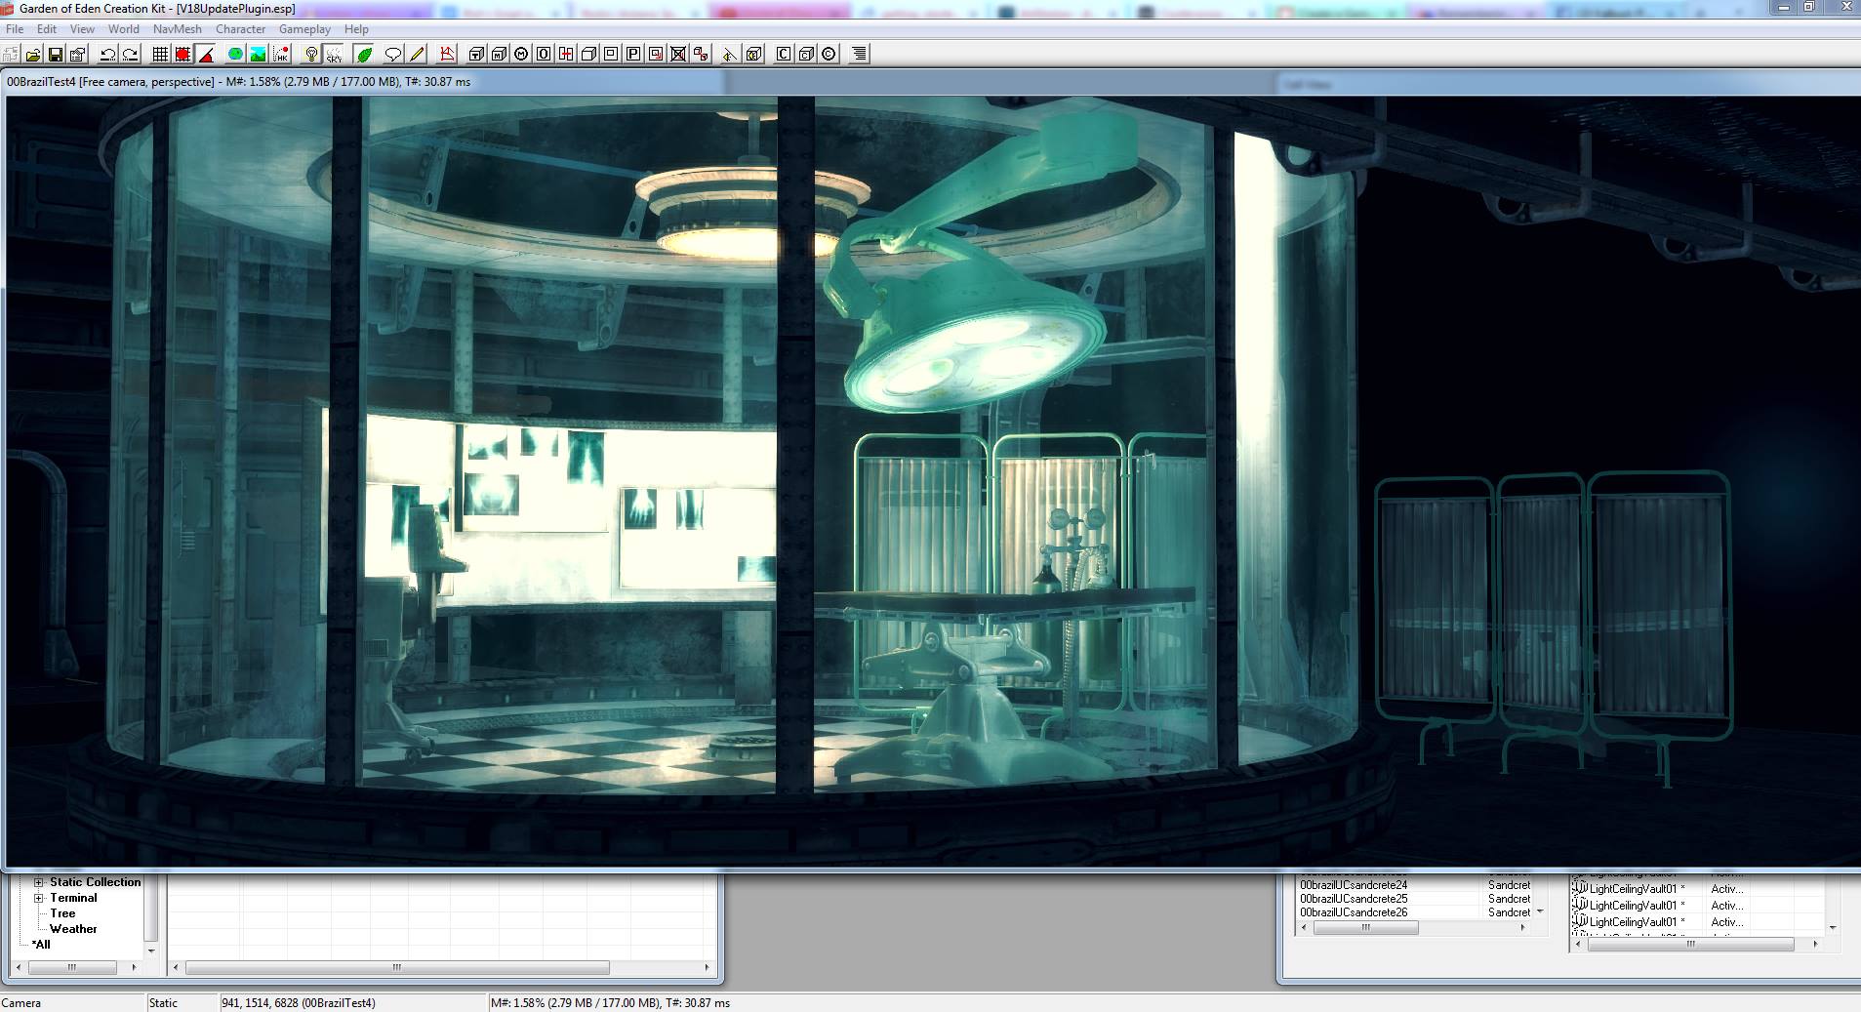Select the Weather category in object tree
The height and width of the screenshot is (1012, 1861).
[73, 929]
